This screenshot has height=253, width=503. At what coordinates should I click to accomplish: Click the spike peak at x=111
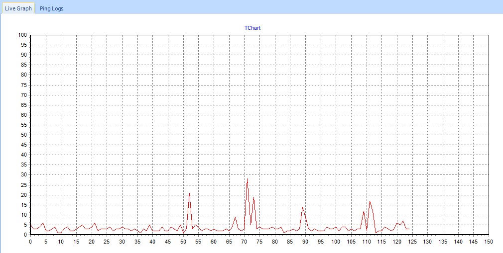coord(370,201)
